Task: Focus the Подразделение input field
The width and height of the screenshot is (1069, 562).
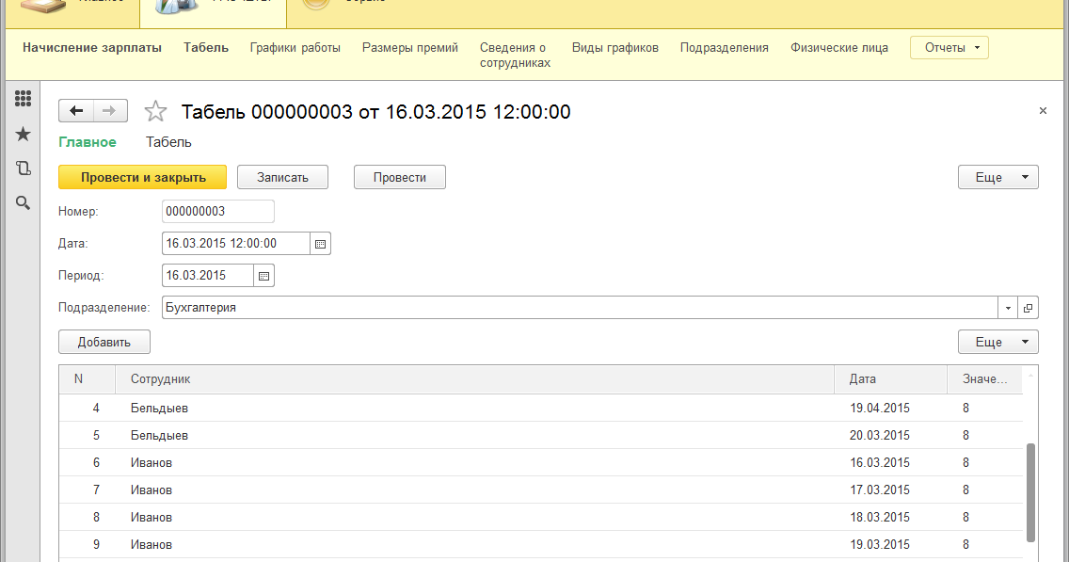Action: (580, 308)
